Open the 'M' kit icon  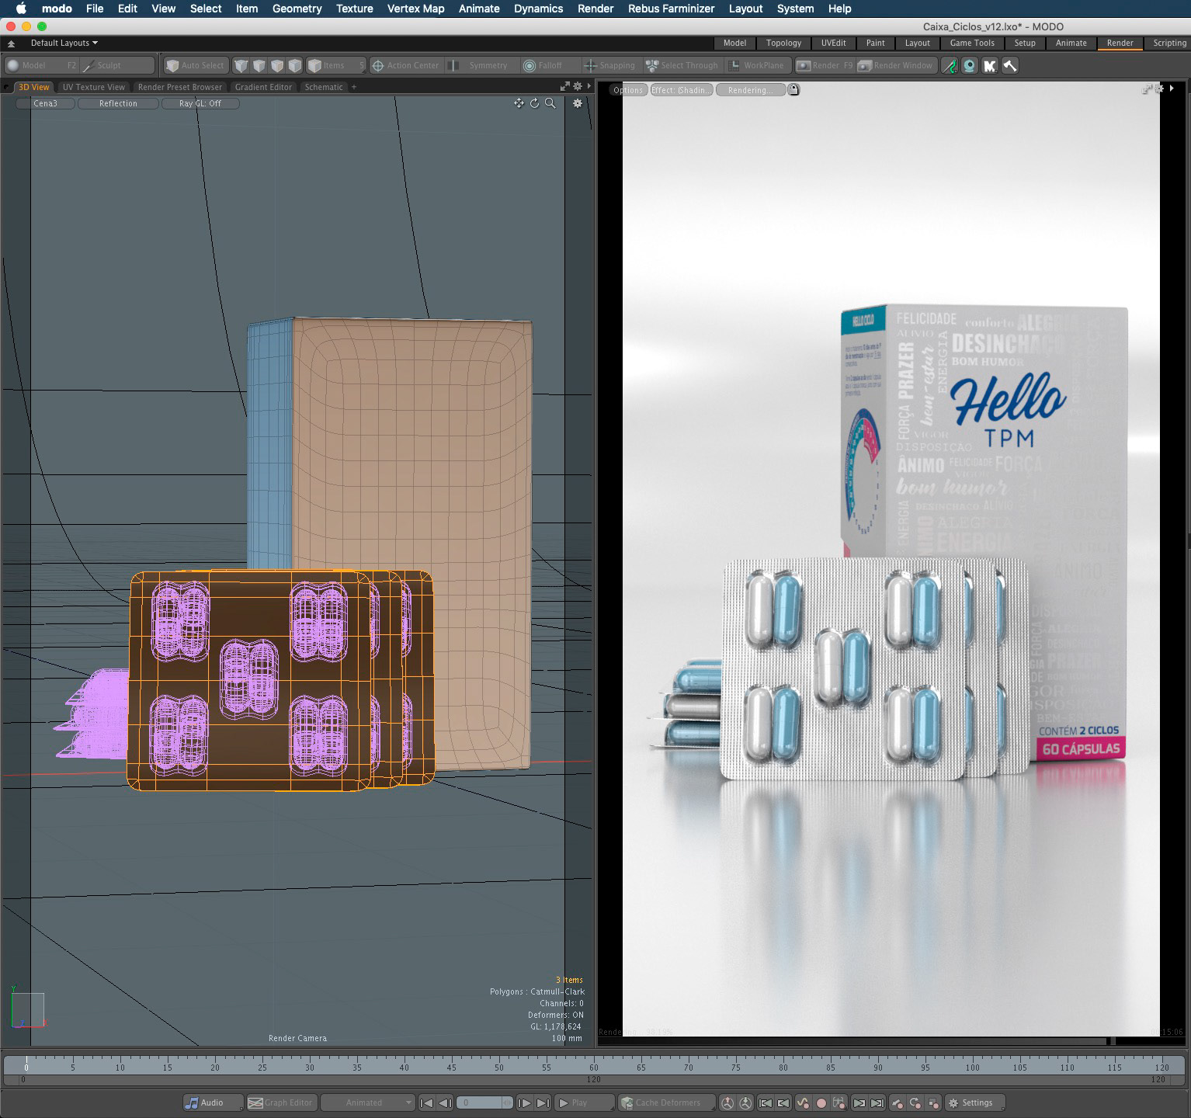coord(989,66)
